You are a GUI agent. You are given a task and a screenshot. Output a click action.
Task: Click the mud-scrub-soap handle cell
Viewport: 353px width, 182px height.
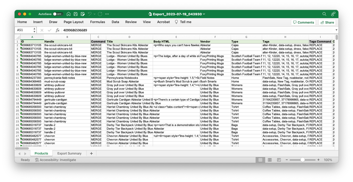[x=67, y=81]
